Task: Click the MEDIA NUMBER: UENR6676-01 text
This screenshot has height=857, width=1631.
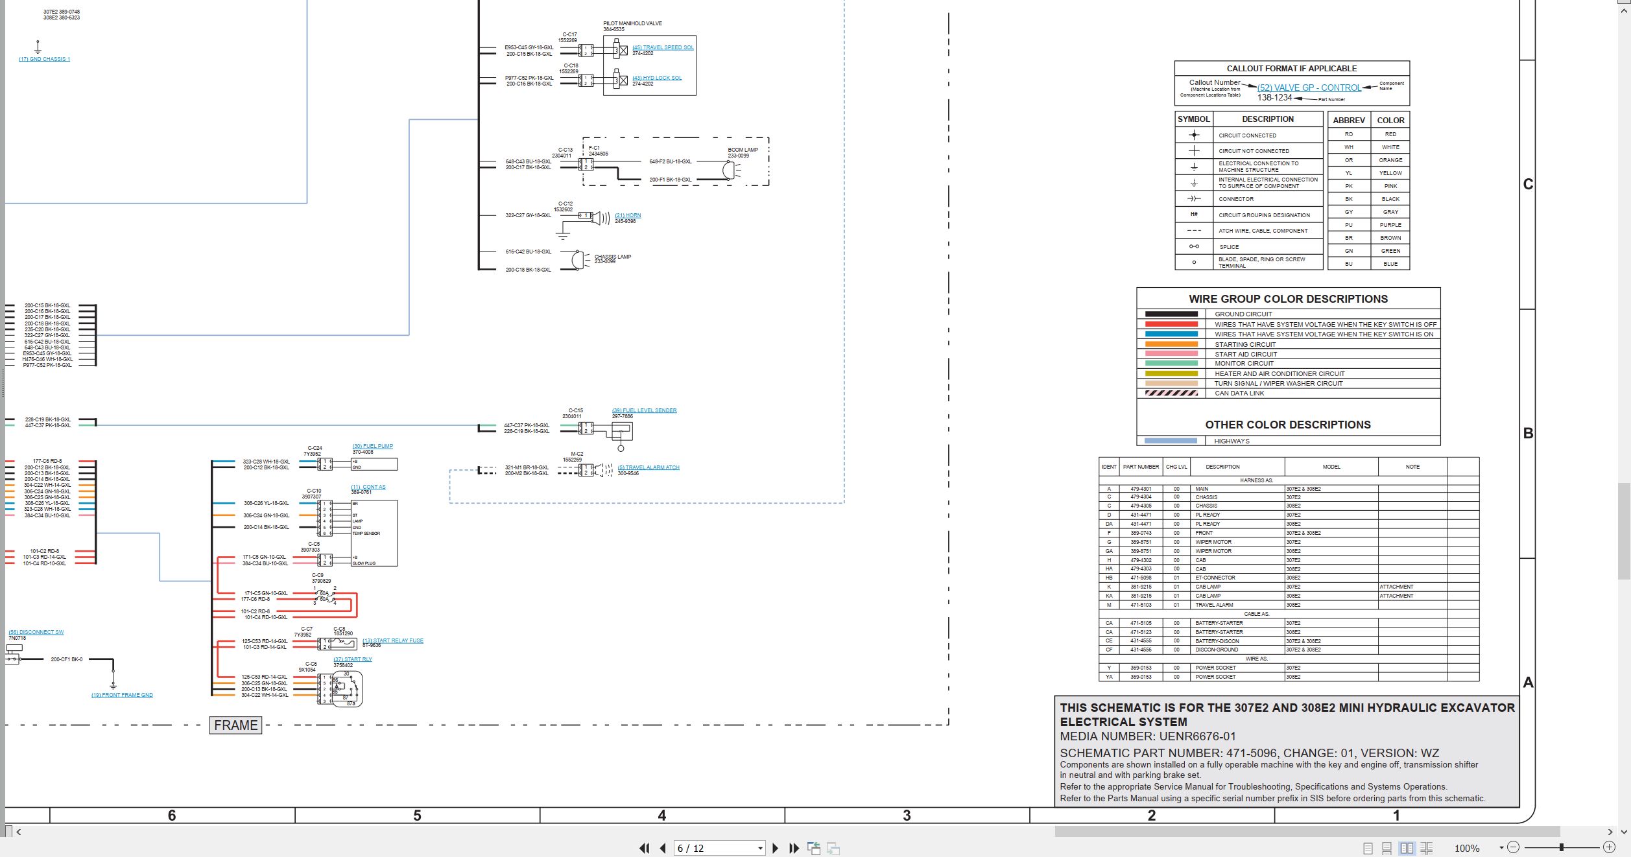Action: pyautogui.click(x=1148, y=736)
